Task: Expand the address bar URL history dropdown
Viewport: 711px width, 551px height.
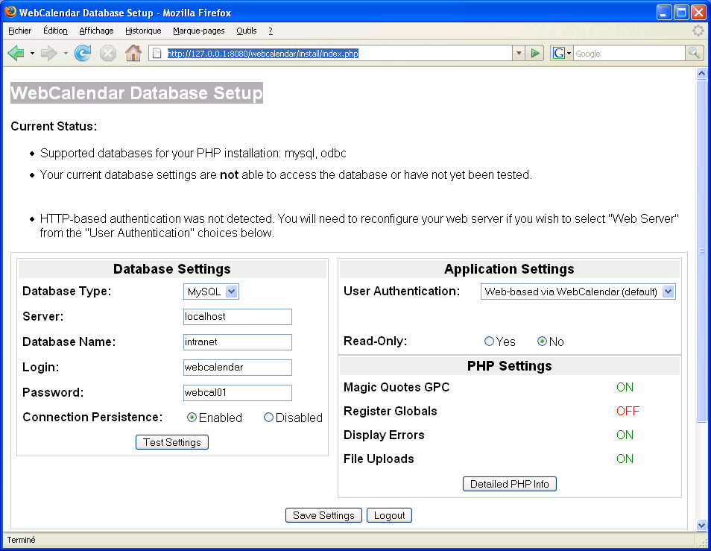Action: coord(519,54)
